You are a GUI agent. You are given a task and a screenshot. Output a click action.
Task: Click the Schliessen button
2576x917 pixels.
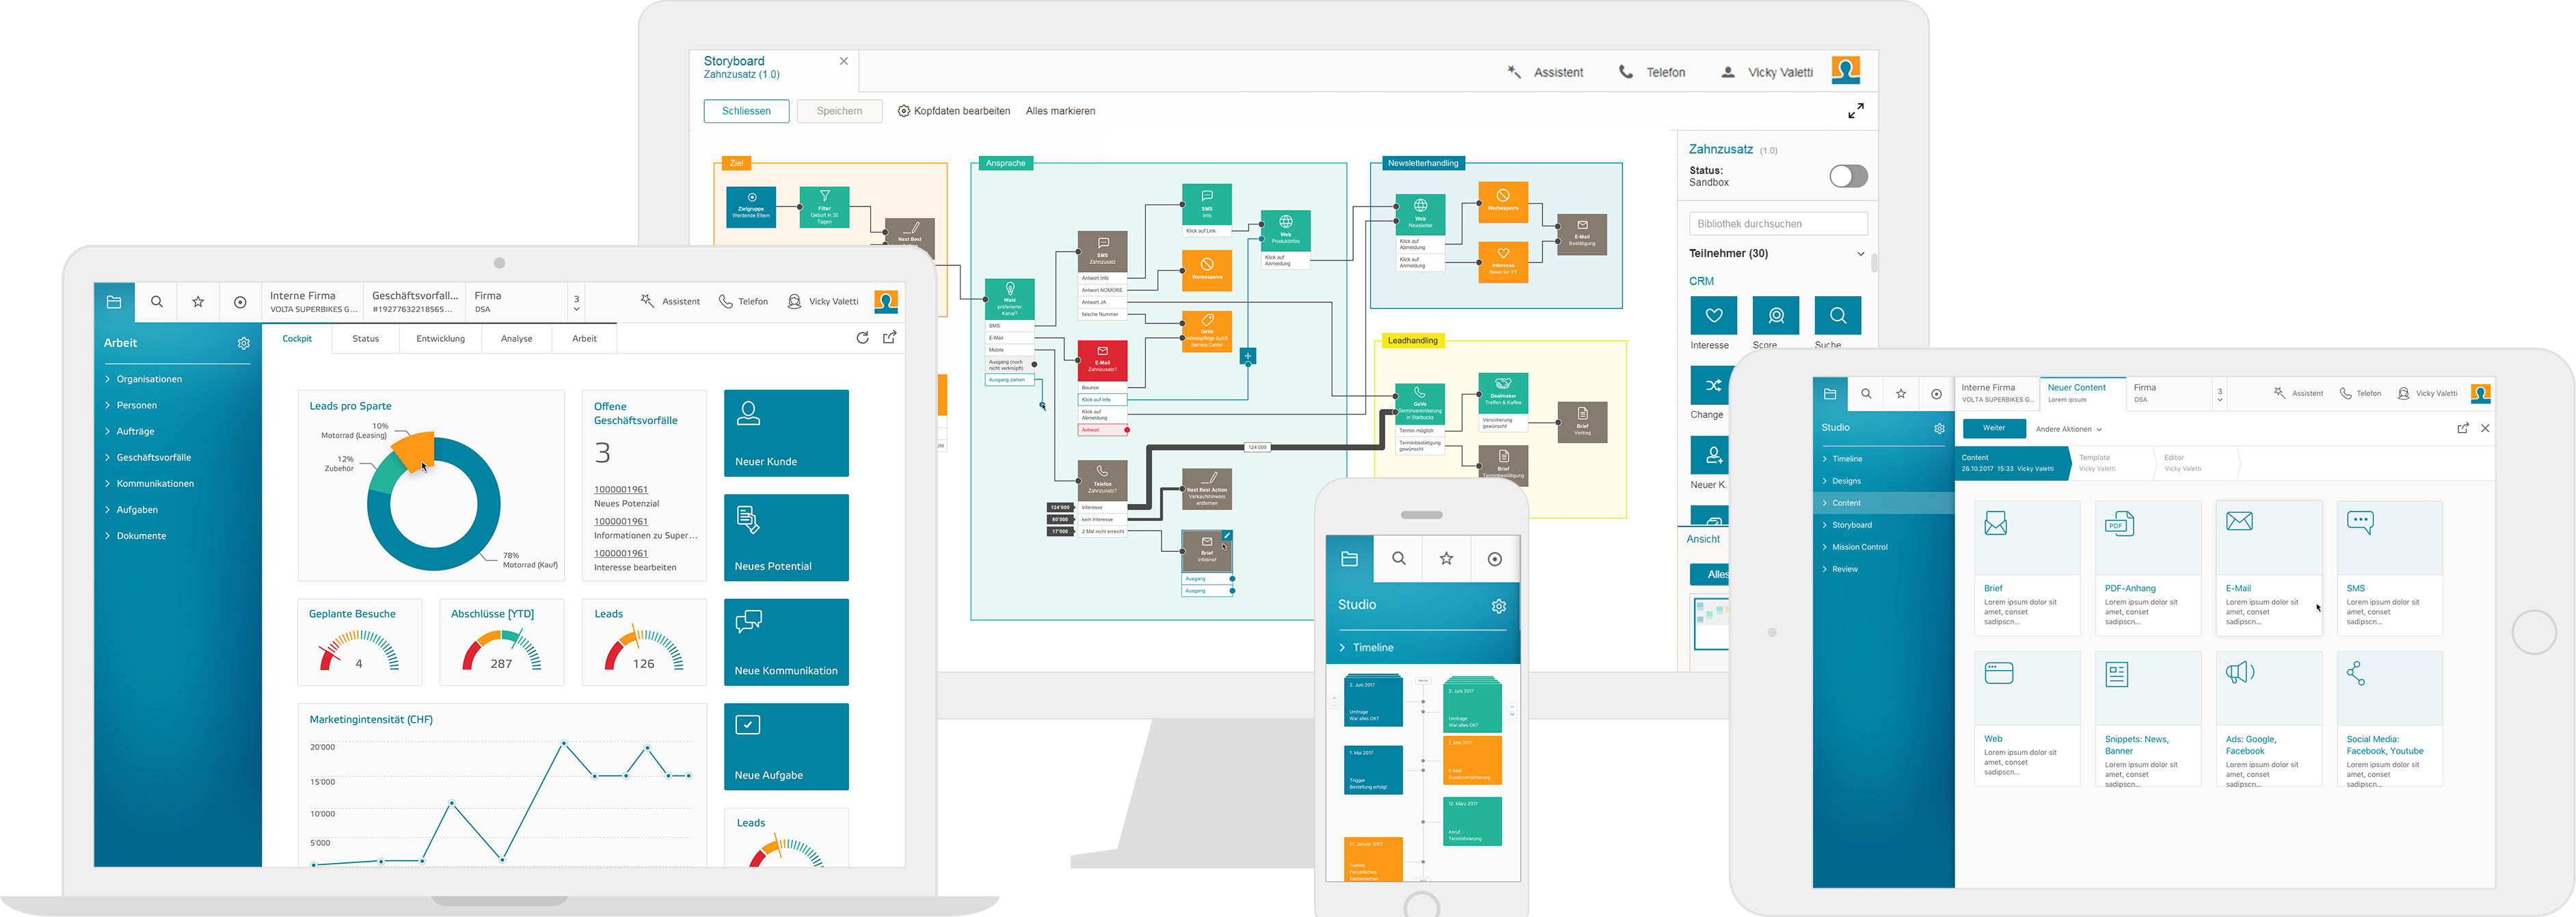pos(746,111)
